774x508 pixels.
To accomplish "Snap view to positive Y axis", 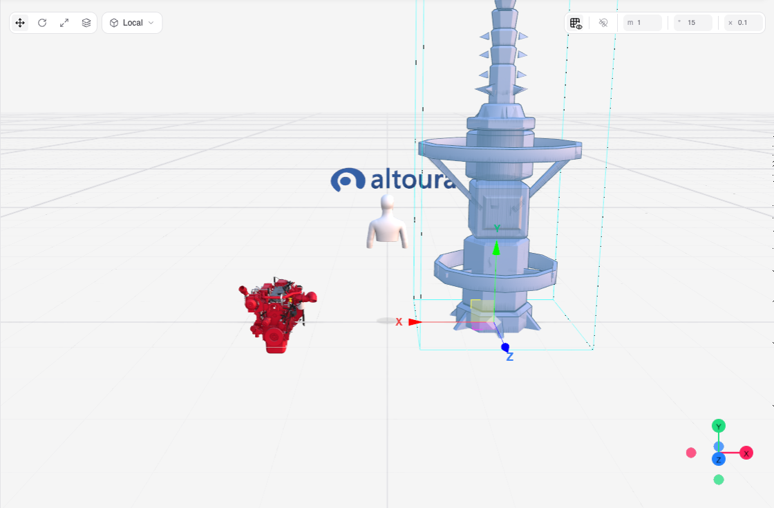I will click(x=719, y=426).
